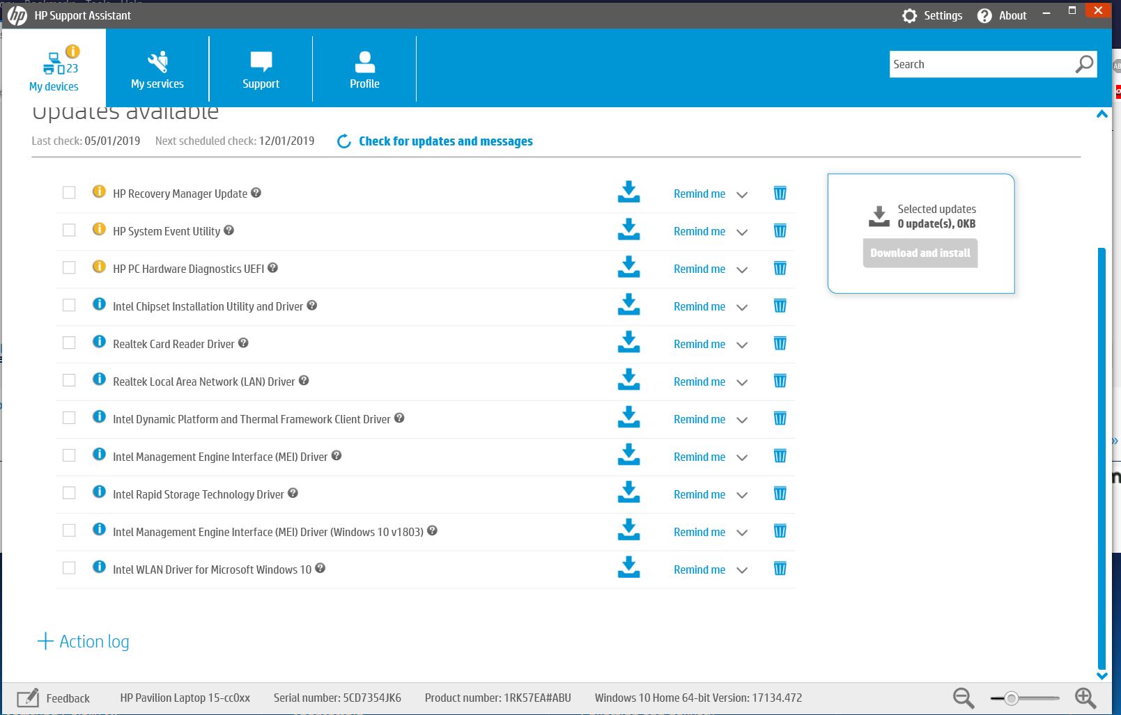Show help info for HP PC Hardware Diagnostics UEFI
Image resolution: width=1121 pixels, height=715 pixels.
(273, 268)
